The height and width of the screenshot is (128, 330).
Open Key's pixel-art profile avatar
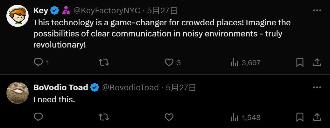(x=18, y=16)
